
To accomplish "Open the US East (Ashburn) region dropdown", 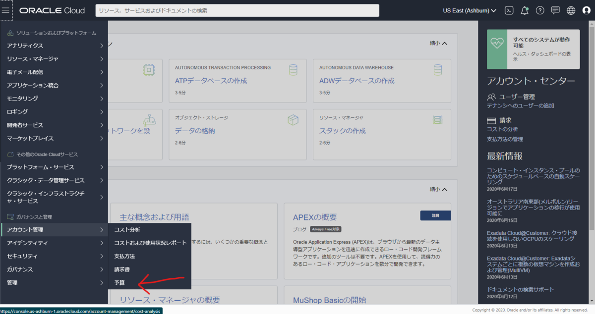I will (x=470, y=10).
